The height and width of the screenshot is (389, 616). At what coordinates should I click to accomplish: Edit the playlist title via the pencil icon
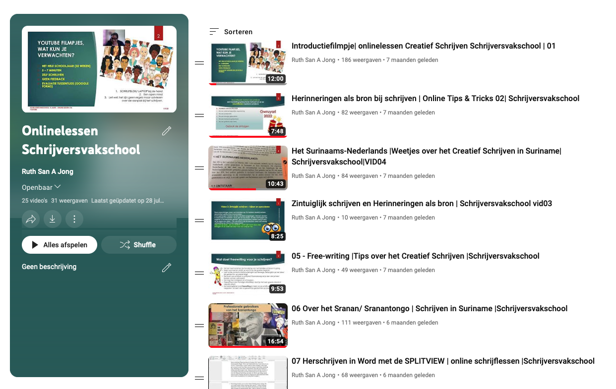coord(166,131)
